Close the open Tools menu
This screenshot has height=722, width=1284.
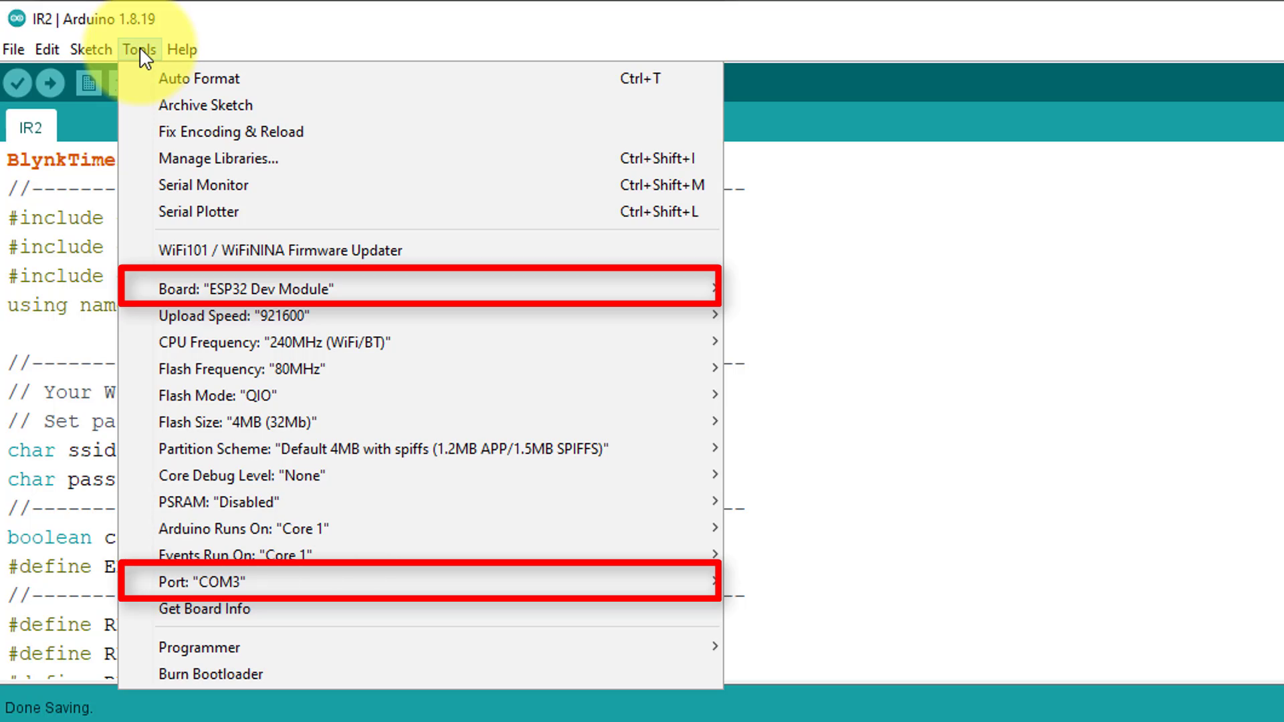(139, 49)
